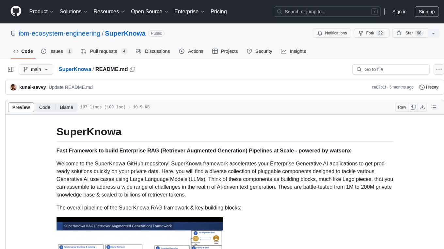This screenshot has height=249, width=444.
Task: Open the star lists dropdown arrow
Action: coord(433,33)
